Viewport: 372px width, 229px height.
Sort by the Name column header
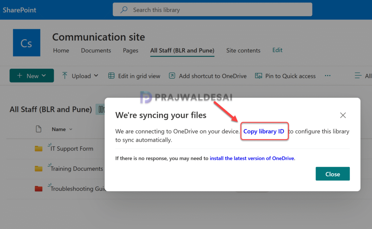point(62,129)
